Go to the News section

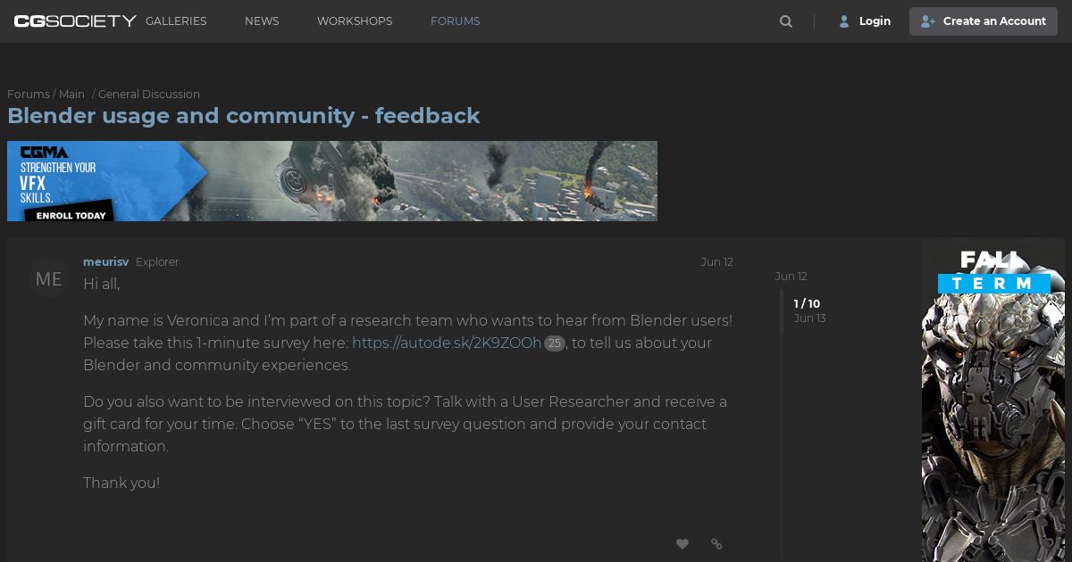point(262,21)
